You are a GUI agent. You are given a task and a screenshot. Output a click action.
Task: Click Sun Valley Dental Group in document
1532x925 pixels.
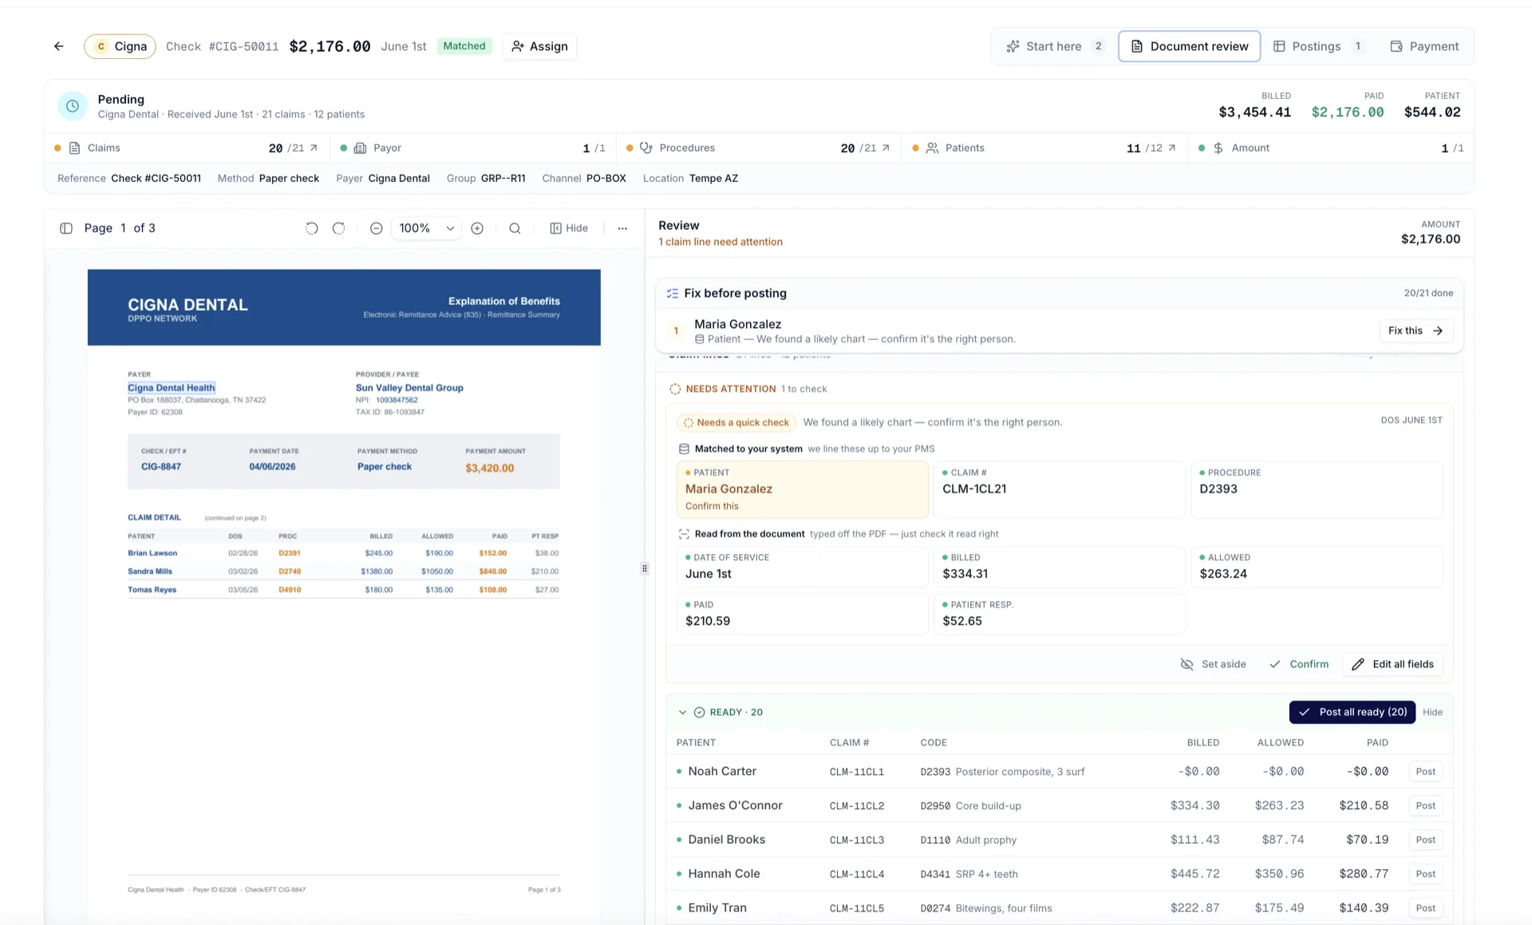tap(409, 388)
